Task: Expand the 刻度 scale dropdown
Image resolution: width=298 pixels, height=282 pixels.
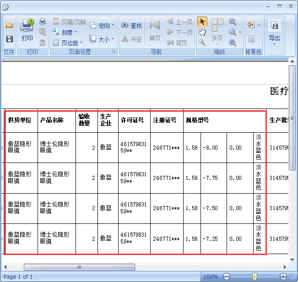Action: click(x=65, y=33)
